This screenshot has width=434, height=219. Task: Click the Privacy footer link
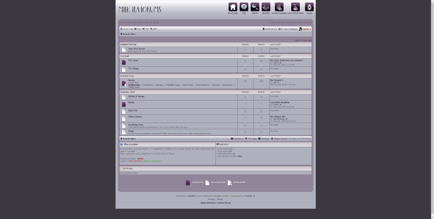[x=212, y=199]
